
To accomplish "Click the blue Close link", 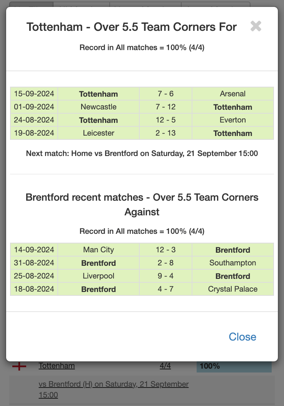I will 242,337.
